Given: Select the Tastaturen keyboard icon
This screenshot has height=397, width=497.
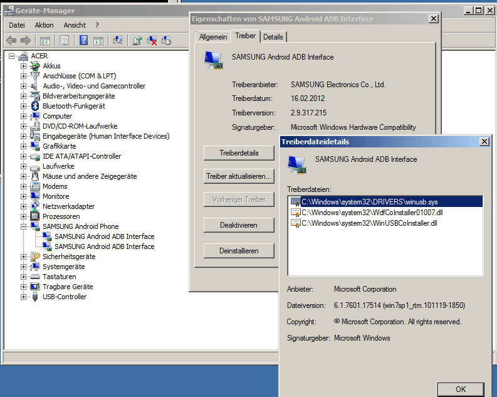Looking at the screenshot, I should pyautogui.click(x=35, y=277).
